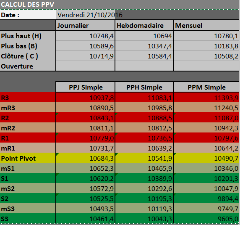
Task: Select the Journalier column header
Action: point(86,25)
